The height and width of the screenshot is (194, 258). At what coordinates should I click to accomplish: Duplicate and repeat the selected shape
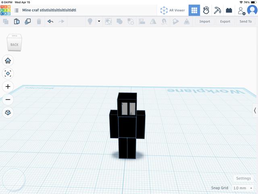coord(28,21)
